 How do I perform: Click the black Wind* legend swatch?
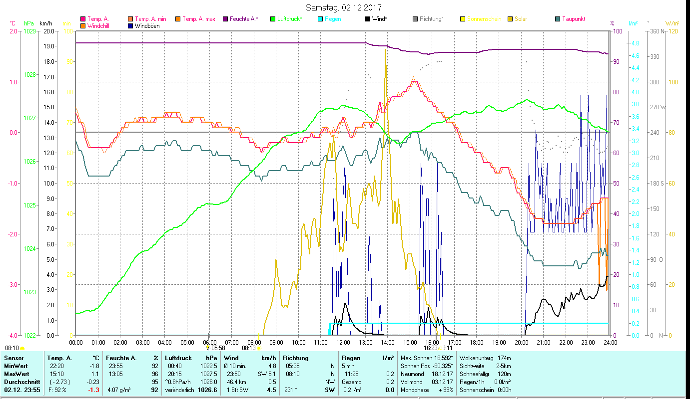click(368, 19)
